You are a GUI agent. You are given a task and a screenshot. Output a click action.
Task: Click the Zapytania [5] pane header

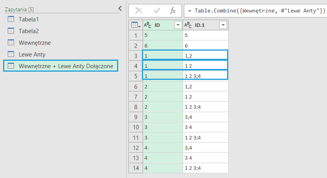(19, 9)
